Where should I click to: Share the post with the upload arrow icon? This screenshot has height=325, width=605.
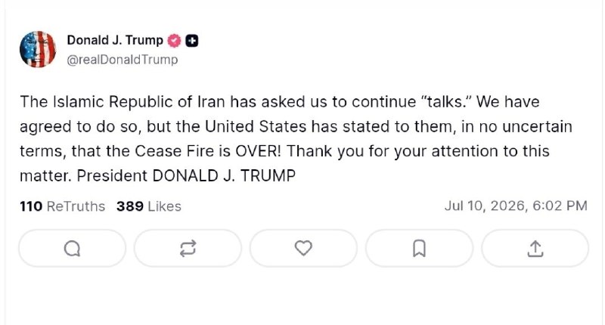535,248
